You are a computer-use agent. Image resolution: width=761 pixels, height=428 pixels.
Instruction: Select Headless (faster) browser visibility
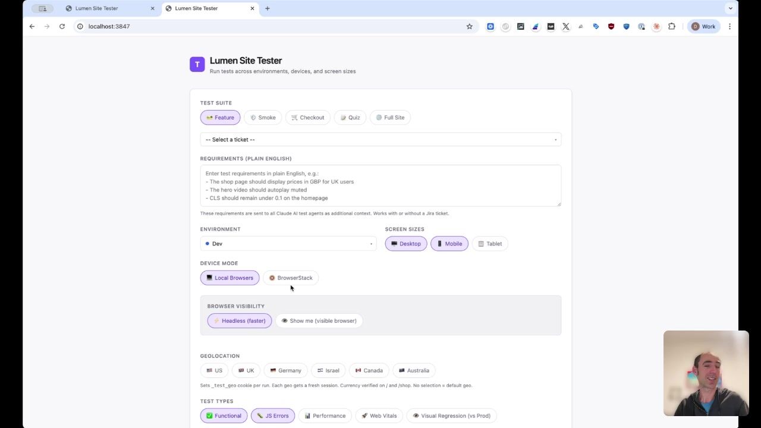coord(240,321)
